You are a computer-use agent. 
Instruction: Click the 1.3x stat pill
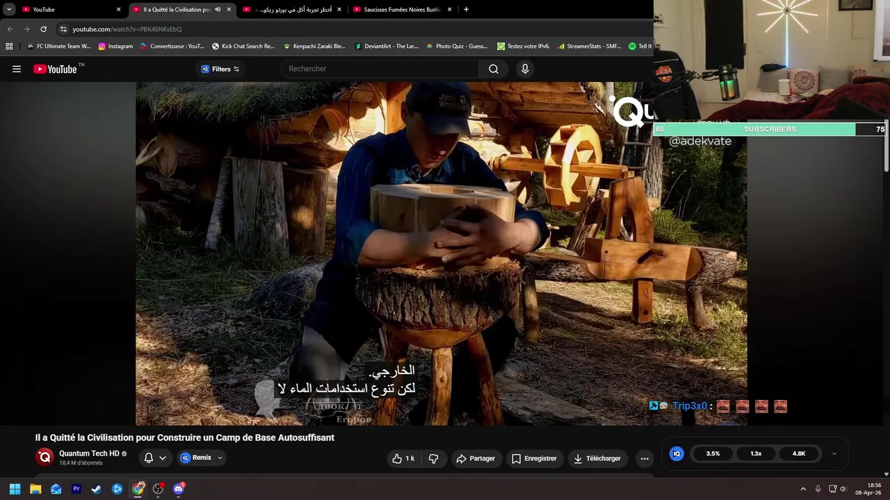(x=756, y=453)
